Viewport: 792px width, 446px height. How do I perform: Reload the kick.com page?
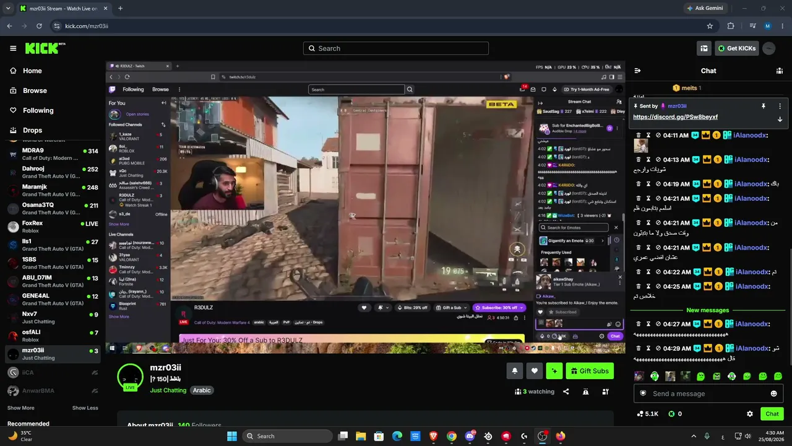tap(39, 26)
